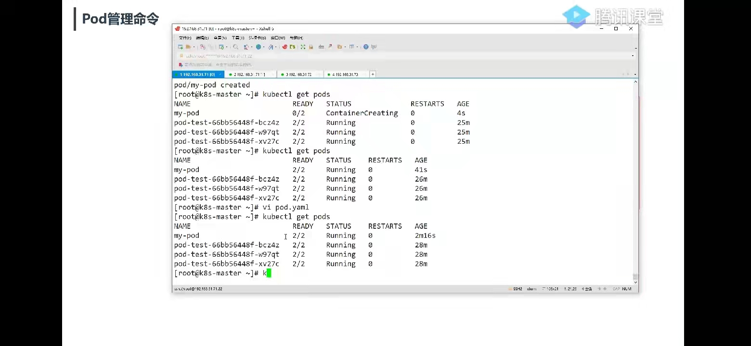
Task: Open the 查看(V) menu
Action: pos(220,38)
